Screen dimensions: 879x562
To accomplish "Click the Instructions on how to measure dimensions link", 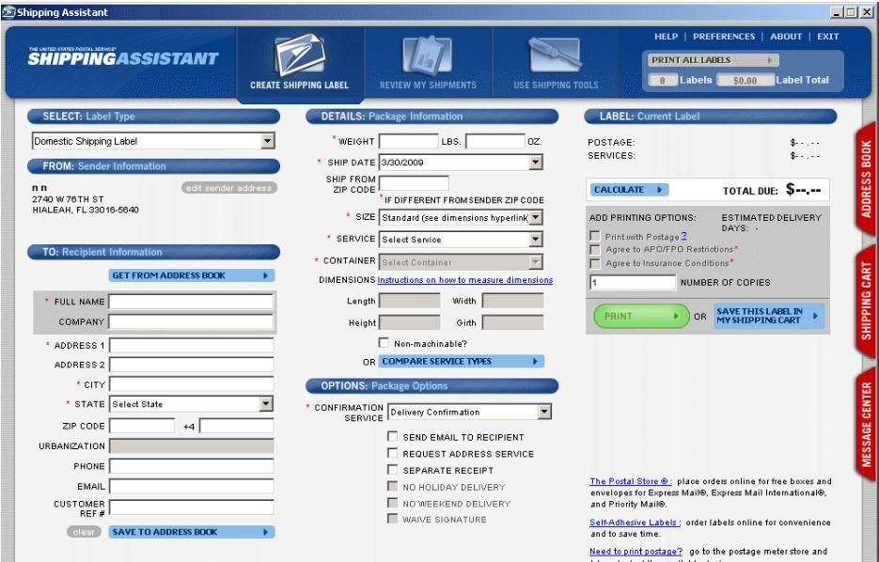I will [464, 280].
